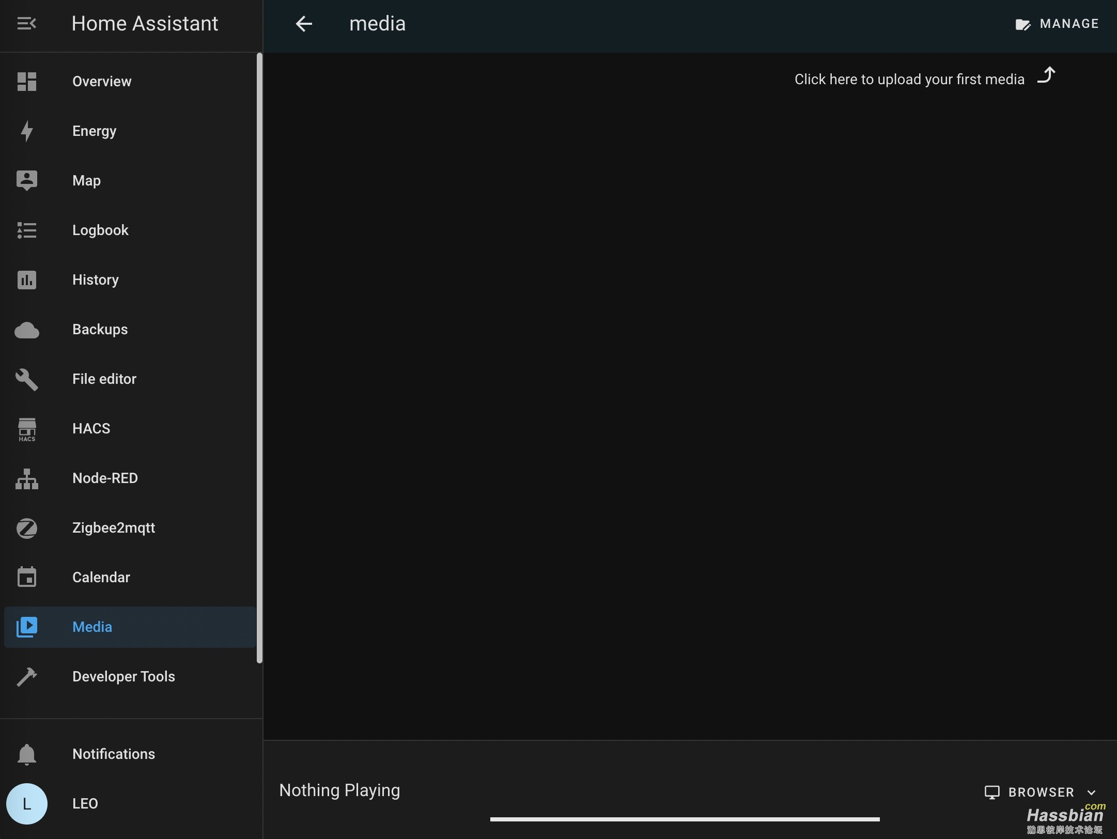Open LEO profile via avatar
Viewport: 1117px width, 839px height.
(27, 804)
